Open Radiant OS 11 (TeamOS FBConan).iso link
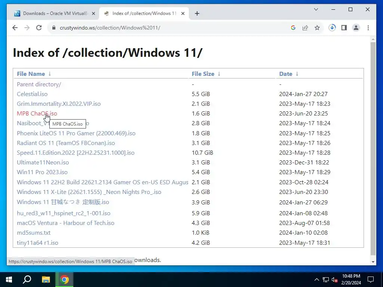Viewport: 383px width, 287px height. 66,143
